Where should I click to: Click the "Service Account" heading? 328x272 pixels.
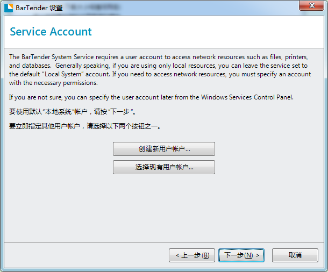[51, 32]
